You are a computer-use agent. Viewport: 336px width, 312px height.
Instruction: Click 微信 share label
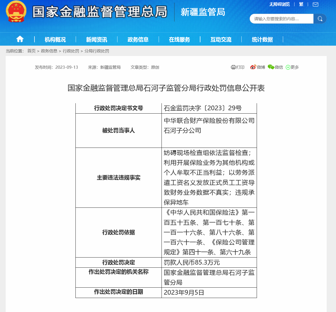tap(279, 67)
